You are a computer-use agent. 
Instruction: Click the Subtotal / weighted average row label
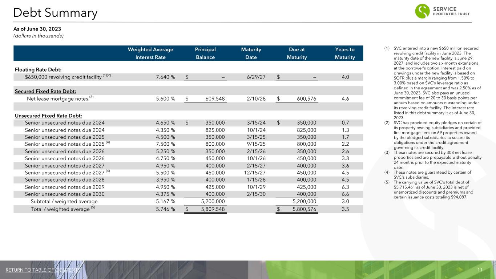64,201
